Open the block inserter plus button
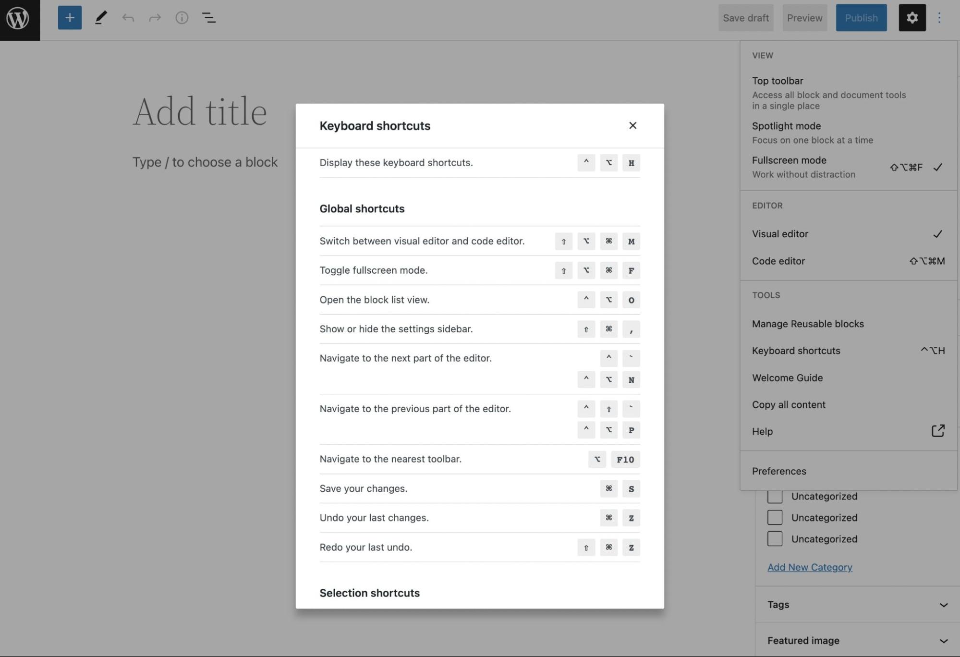The width and height of the screenshot is (960, 657). coord(70,18)
